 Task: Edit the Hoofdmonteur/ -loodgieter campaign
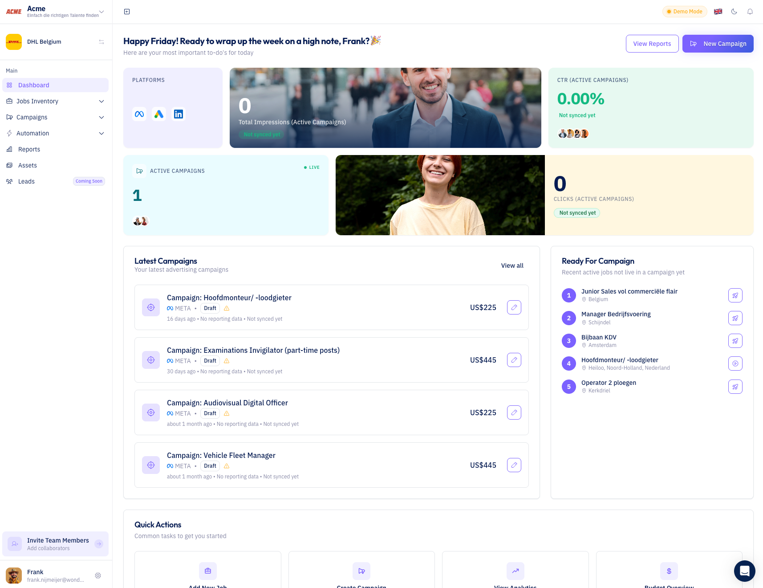click(x=514, y=307)
